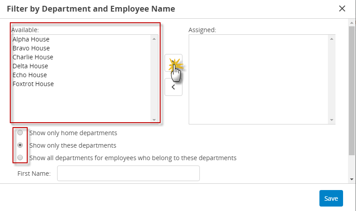356x211 pixels.
Task: Select Charlie House in Available list
Action: [x=33, y=57]
